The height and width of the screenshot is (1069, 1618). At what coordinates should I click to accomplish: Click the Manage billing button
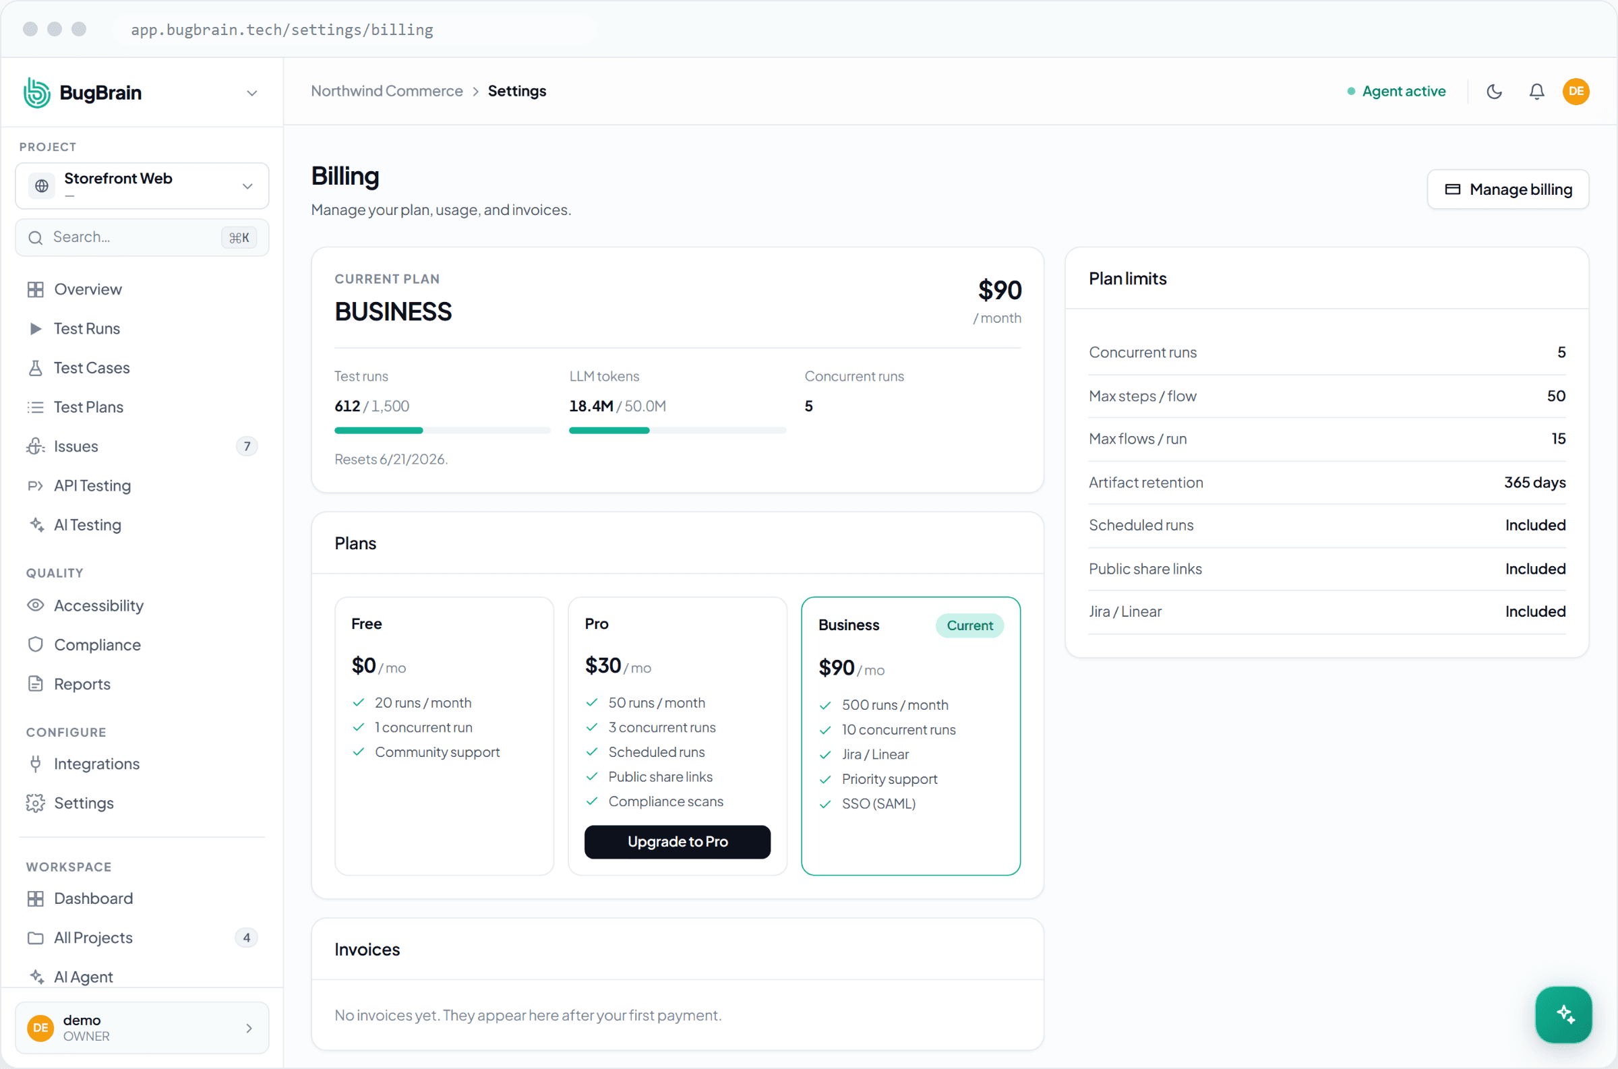click(1507, 189)
